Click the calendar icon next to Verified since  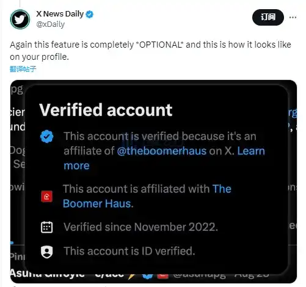(x=47, y=227)
